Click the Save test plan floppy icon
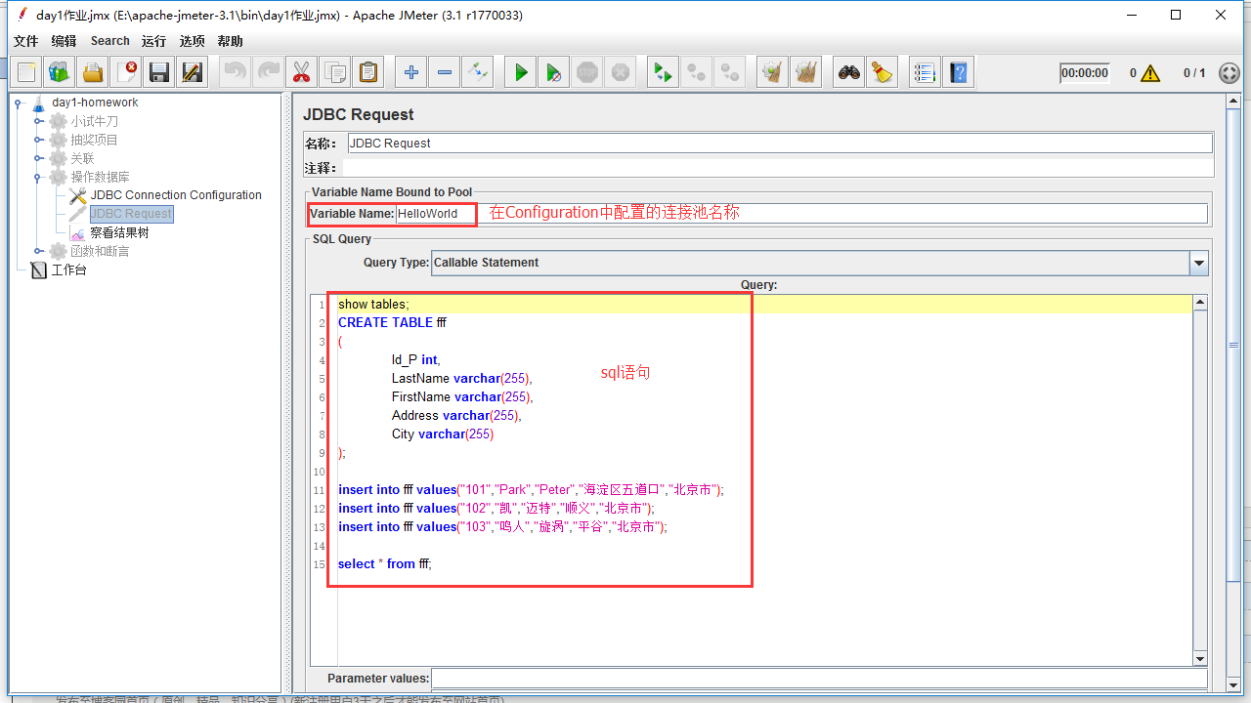 [159, 72]
